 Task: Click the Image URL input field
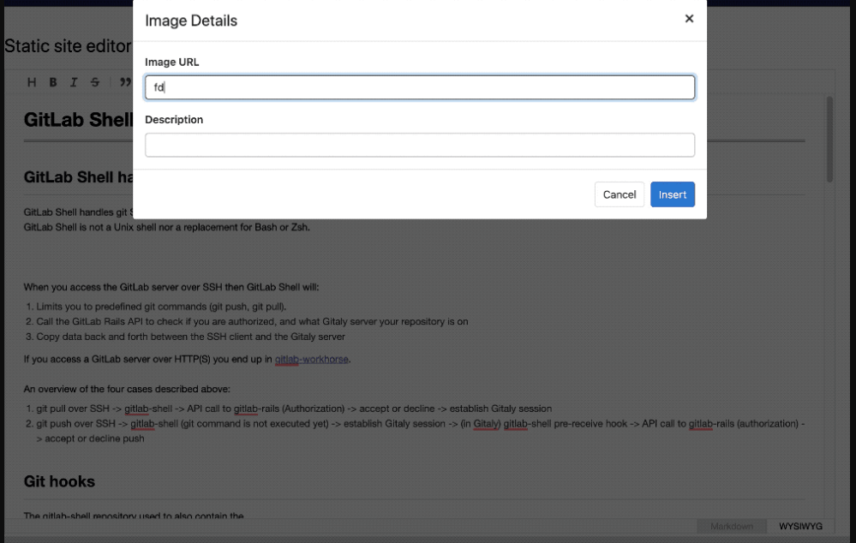[x=420, y=87]
